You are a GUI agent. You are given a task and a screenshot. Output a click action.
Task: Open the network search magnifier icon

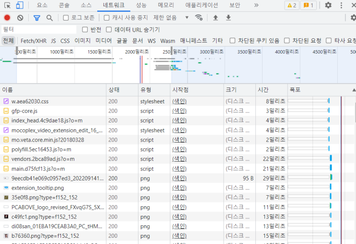tap(49, 18)
